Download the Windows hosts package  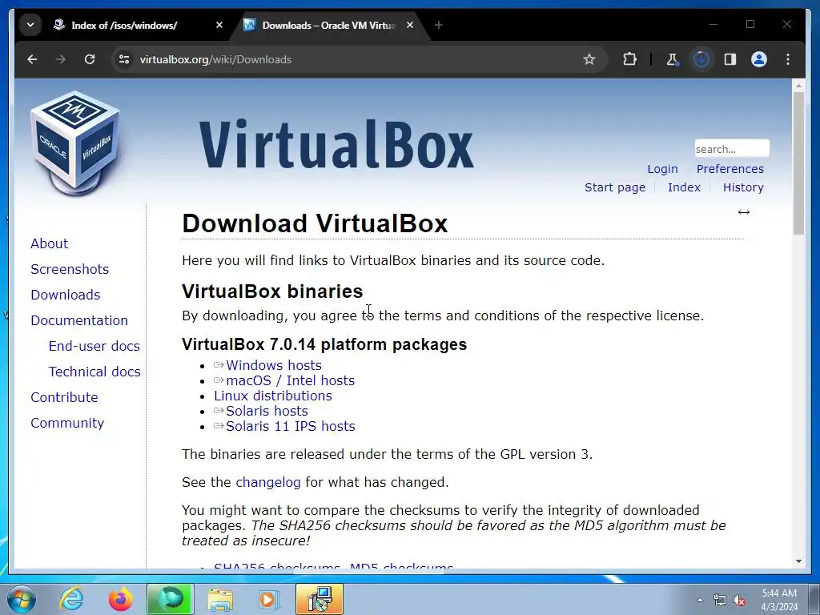tap(274, 365)
